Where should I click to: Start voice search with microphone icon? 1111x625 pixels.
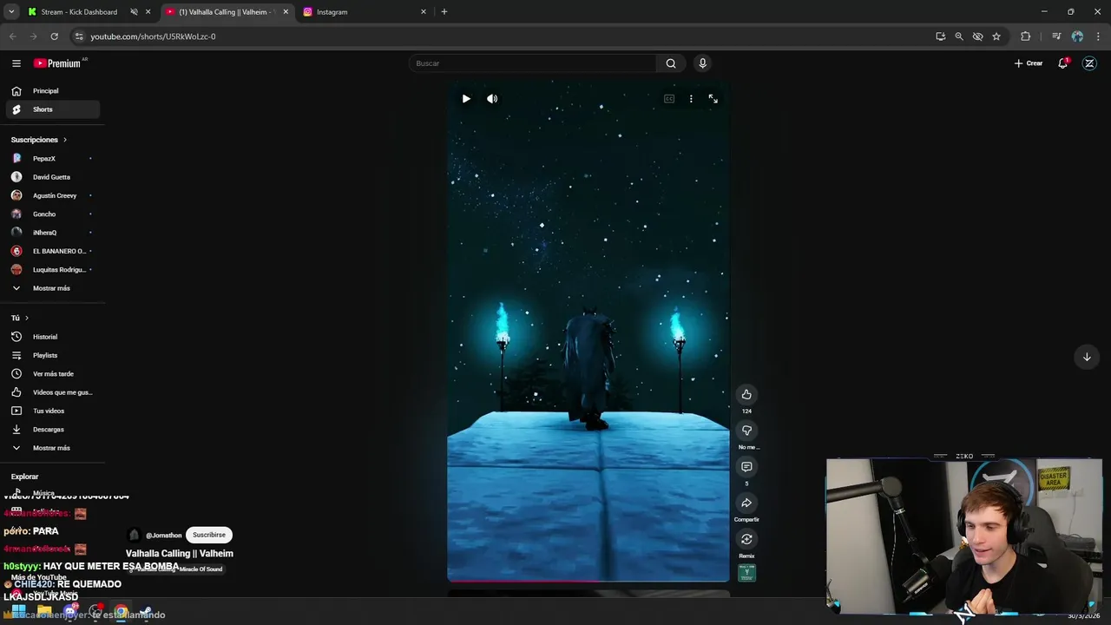click(x=702, y=63)
